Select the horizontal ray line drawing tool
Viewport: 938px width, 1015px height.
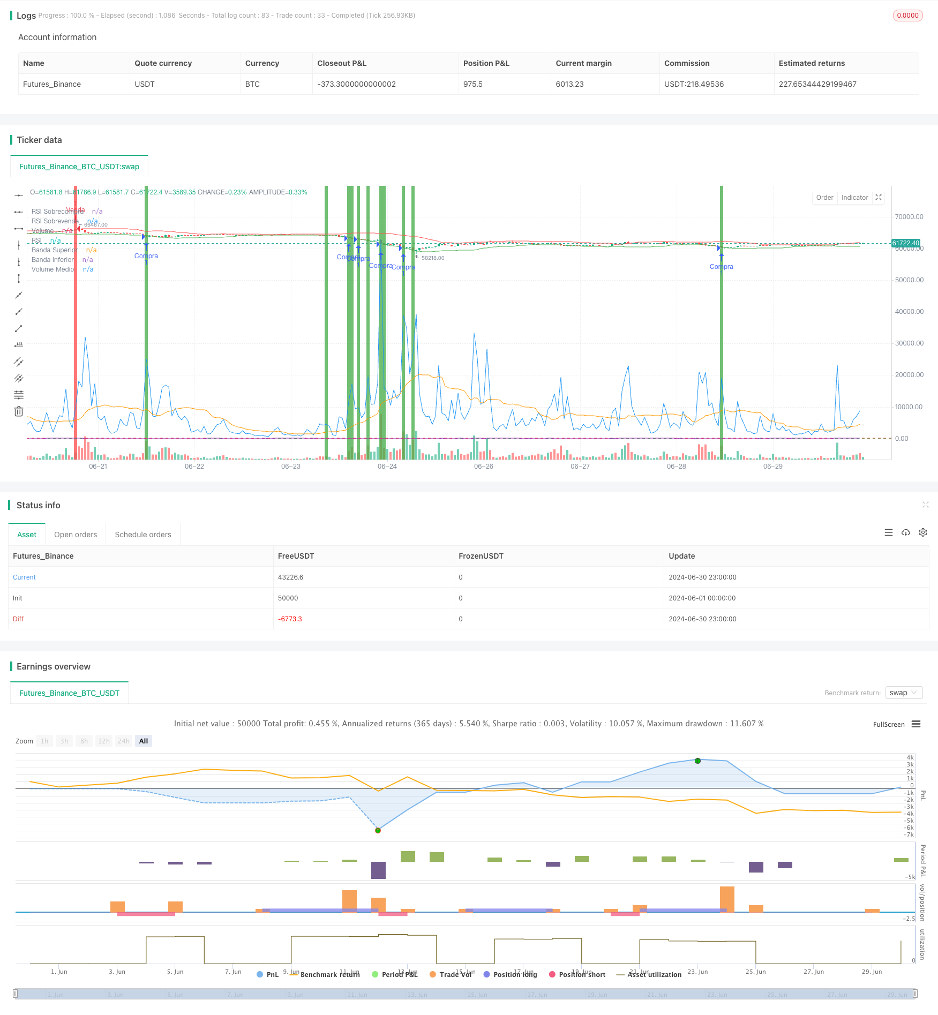pyautogui.click(x=19, y=212)
